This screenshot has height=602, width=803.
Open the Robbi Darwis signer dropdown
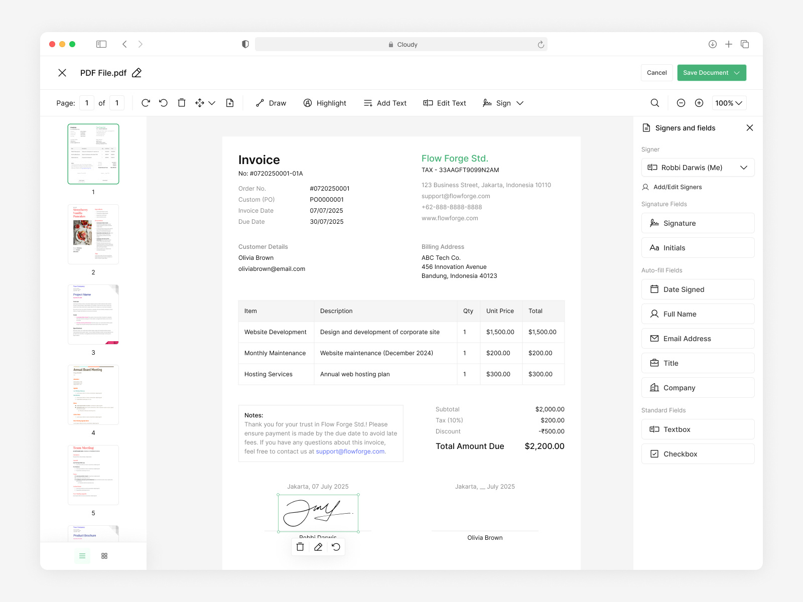pyautogui.click(x=698, y=167)
